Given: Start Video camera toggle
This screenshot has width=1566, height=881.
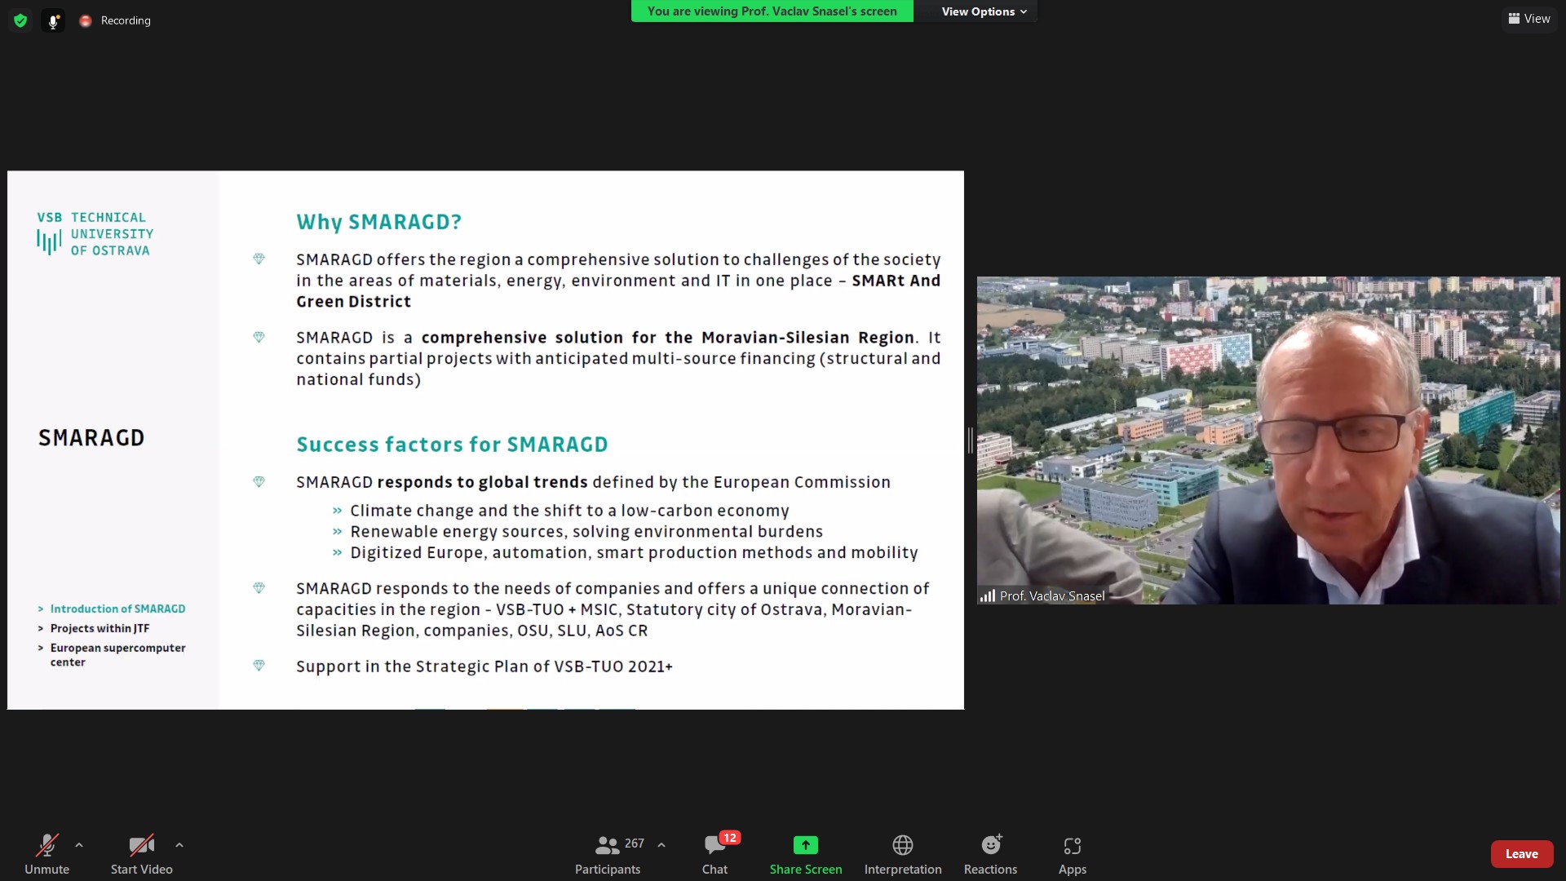Looking at the screenshot, I should 142,853.
